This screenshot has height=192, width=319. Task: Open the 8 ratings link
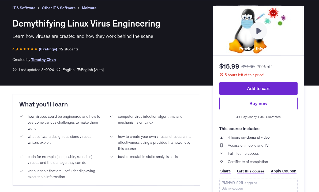(48, 49)
